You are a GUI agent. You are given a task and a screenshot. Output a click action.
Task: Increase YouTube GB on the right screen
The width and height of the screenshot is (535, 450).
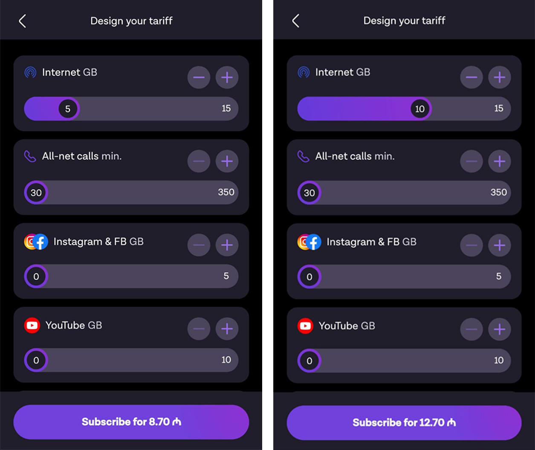click(500, 329)
